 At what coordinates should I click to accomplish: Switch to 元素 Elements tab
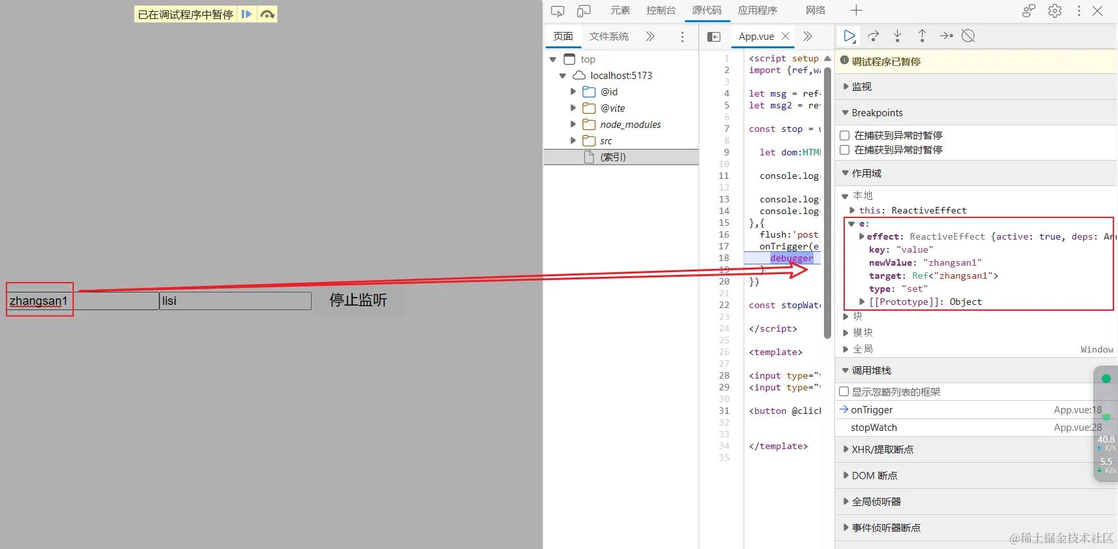click(619, 10)
